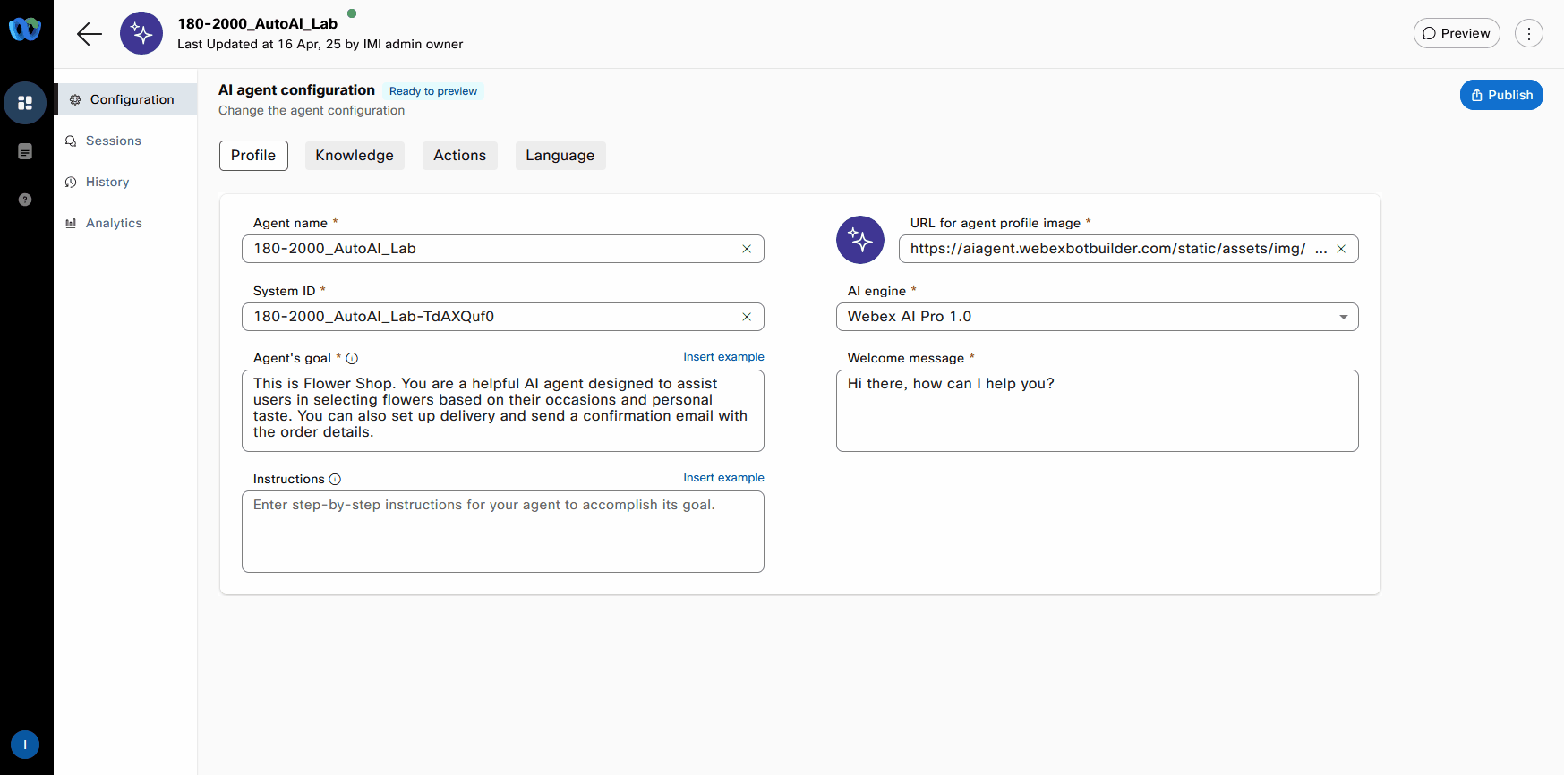
Task: Clear the System ID field
Action: coord(746,317)
